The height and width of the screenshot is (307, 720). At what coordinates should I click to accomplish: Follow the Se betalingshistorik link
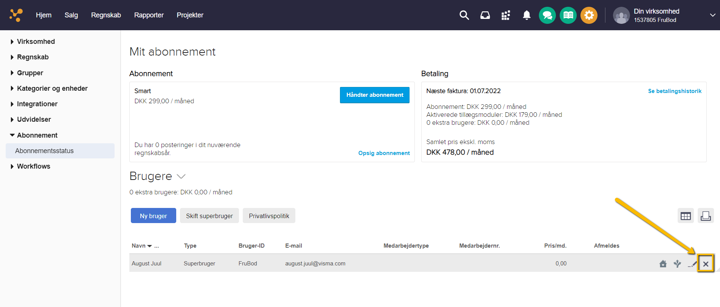(674, 91)
